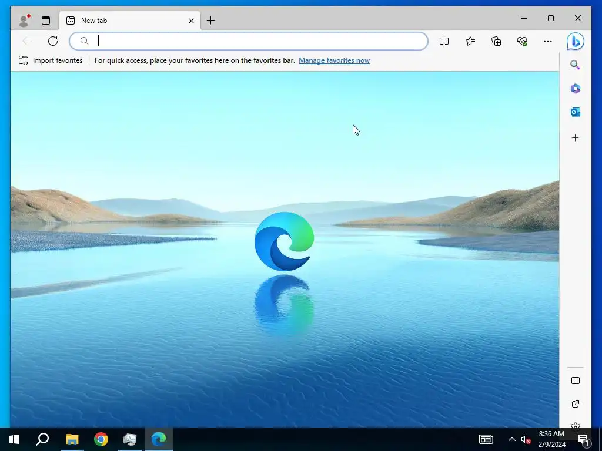Open the Edge profile avatar menu
Viewport: 602px width, 451px height.
(x=24, y=21)
